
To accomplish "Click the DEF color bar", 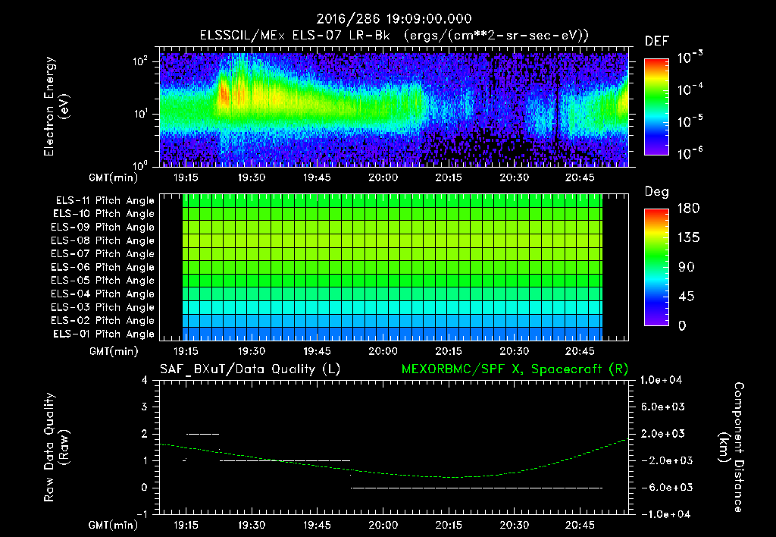I will 656,106.
